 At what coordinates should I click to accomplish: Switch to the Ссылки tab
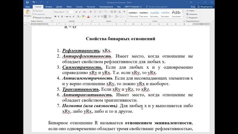coord(79,7)
